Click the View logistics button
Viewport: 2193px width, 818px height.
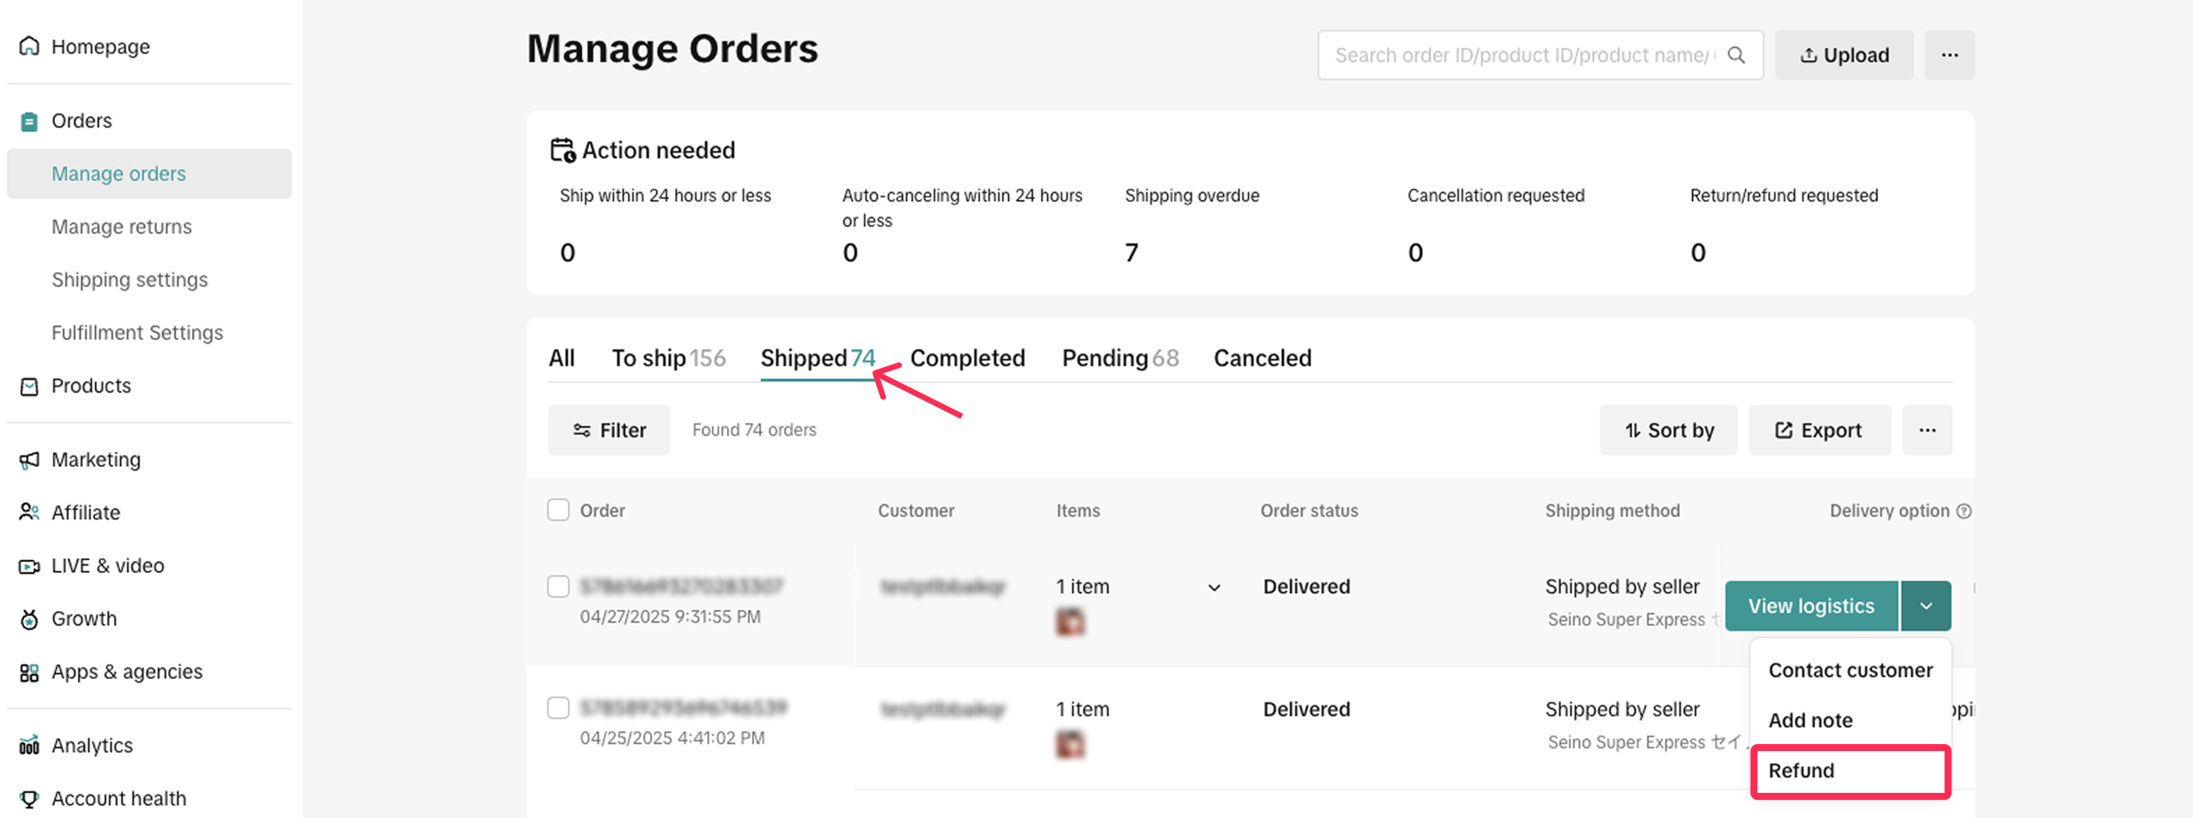(1811, 605)
